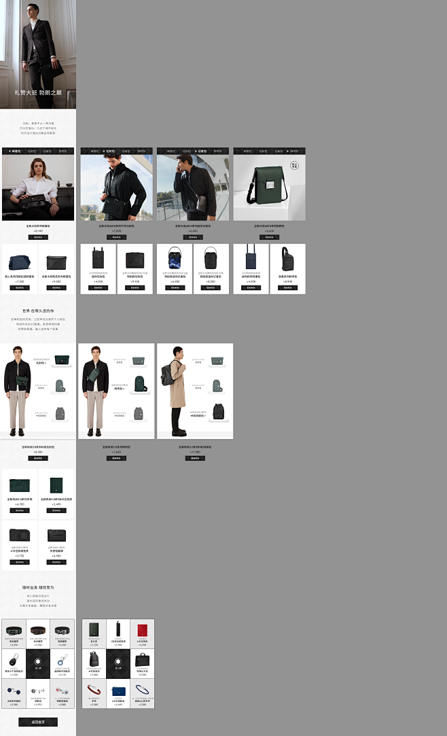Select the black pen pouch tile
This screenshot has height=736, width=447.
coord(118,634)
